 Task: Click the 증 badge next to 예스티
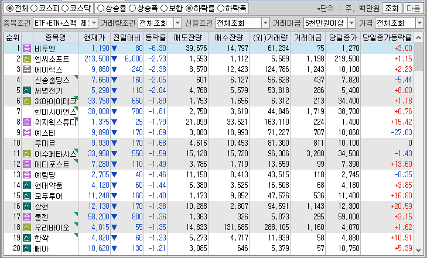pyautogui.click(x=27, y=132)
